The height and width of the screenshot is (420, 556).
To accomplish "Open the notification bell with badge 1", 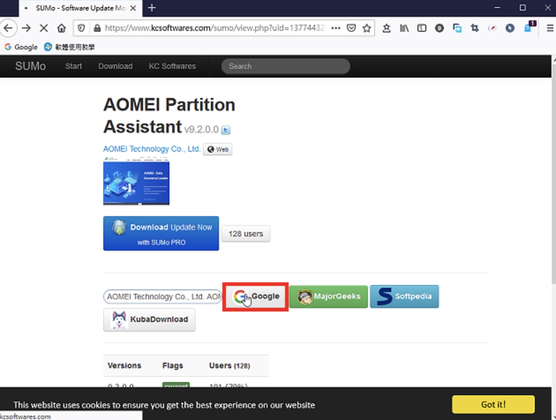I will 528,27.
